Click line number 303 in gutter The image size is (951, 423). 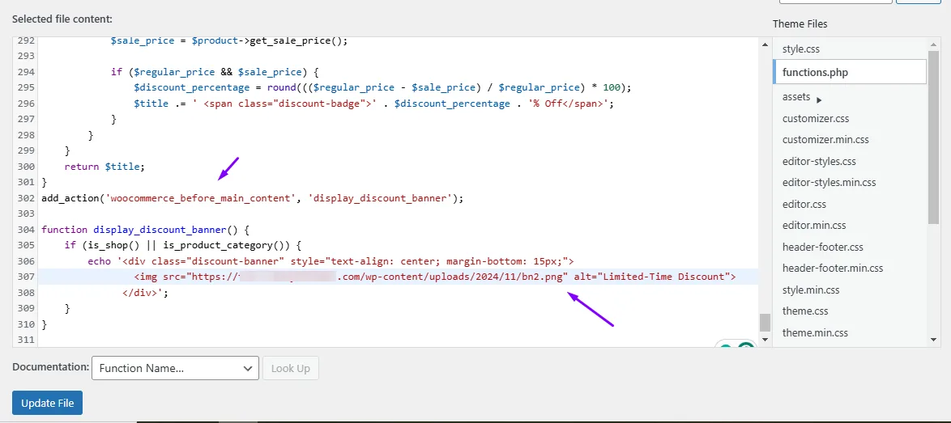tap(26, 214)
